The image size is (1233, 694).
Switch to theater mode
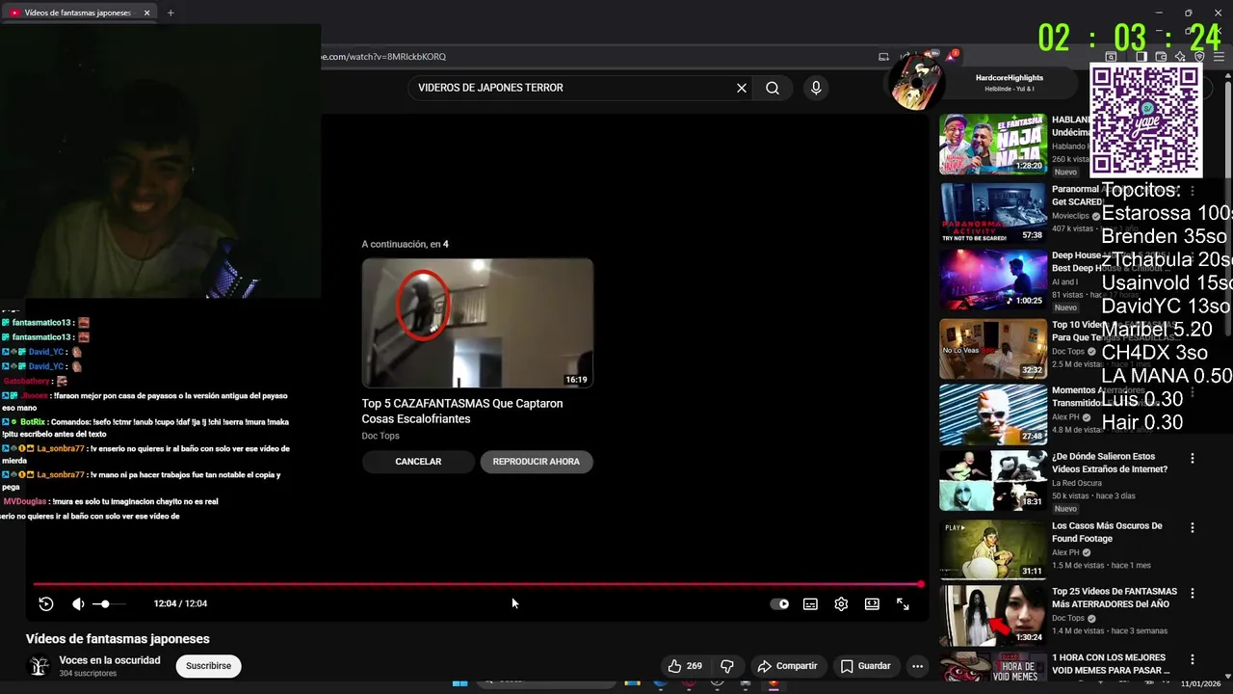pos(872,603)
